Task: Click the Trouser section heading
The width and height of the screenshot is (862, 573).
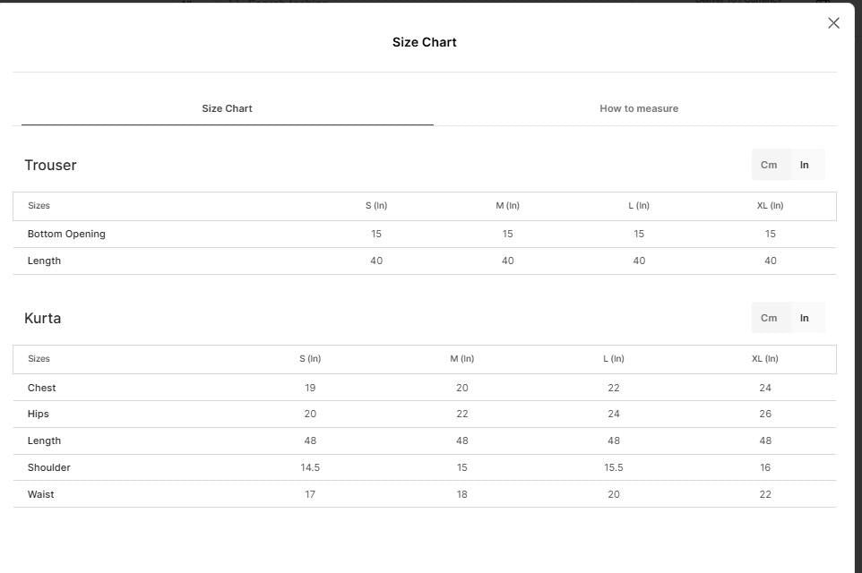Action: [x=50, y=165]
